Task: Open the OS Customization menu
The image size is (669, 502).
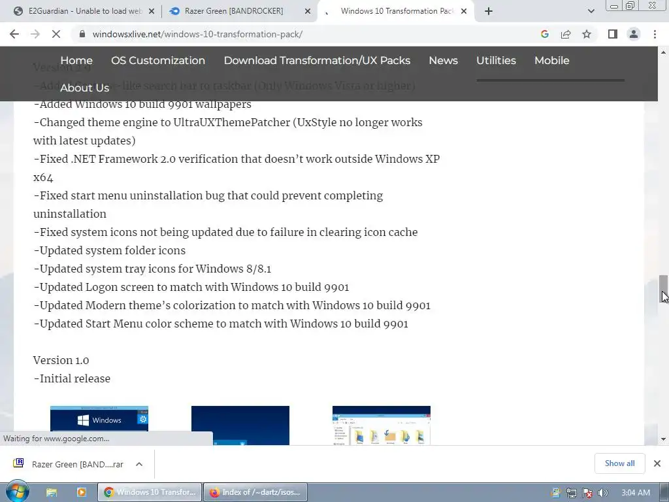Action: 158,61
